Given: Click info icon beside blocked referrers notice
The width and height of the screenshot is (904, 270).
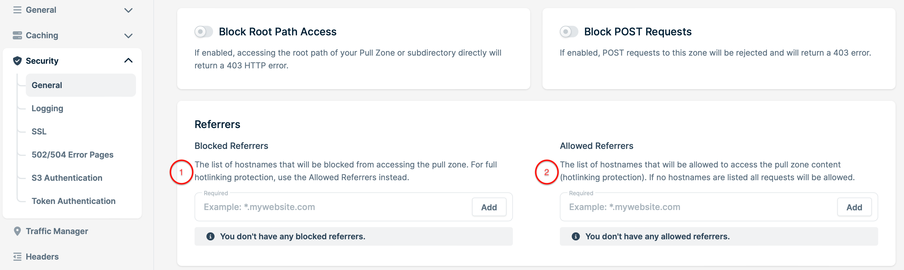Looking at the screenshot, I should [210, 236].
